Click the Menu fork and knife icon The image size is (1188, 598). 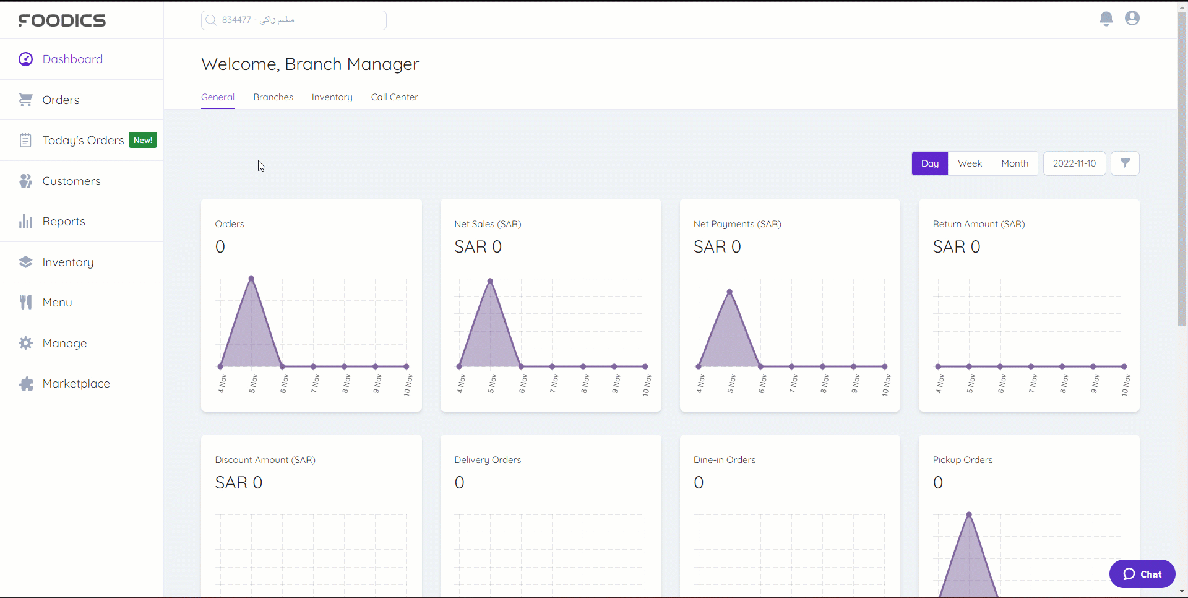click(x=25, y=303)
